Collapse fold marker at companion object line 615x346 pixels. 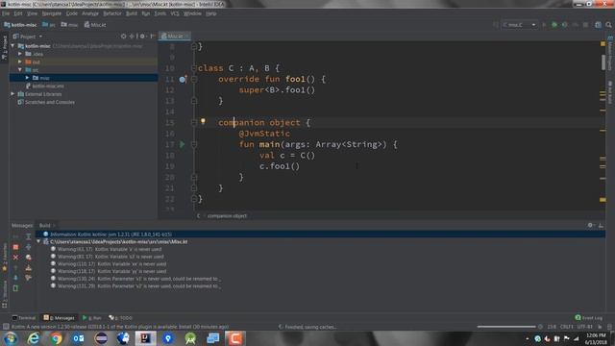click(194, 122)
